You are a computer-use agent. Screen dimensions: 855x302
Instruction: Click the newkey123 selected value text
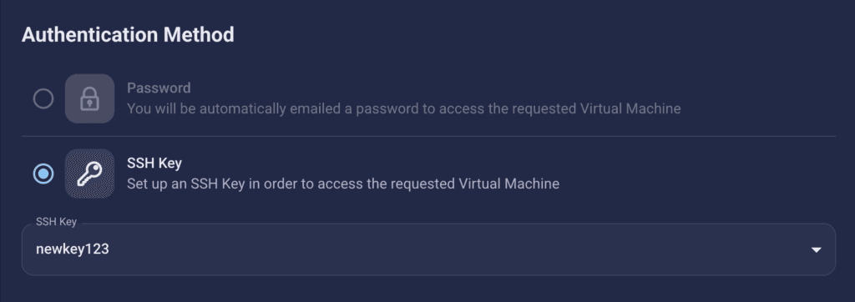tap(73, 249)
